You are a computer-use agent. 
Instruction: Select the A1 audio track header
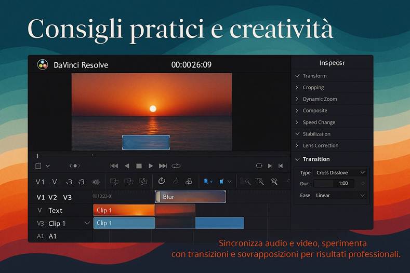coord(60,236)
